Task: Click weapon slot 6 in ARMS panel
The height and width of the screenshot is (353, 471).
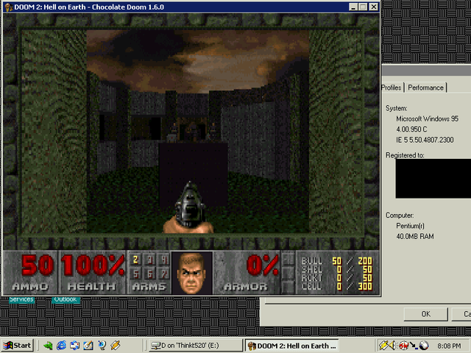Action: click(x=149, y=274)
